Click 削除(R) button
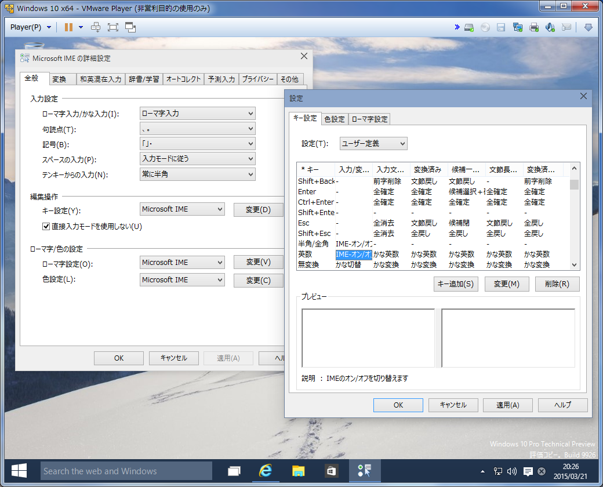 557,284
